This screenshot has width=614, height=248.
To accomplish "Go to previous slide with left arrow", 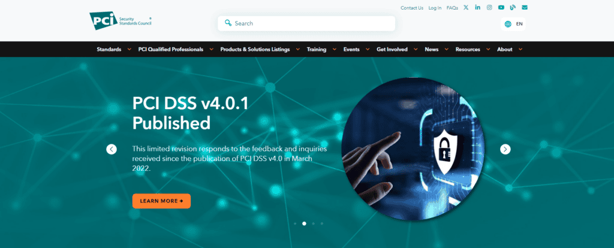I will click(x=112, y=149).
